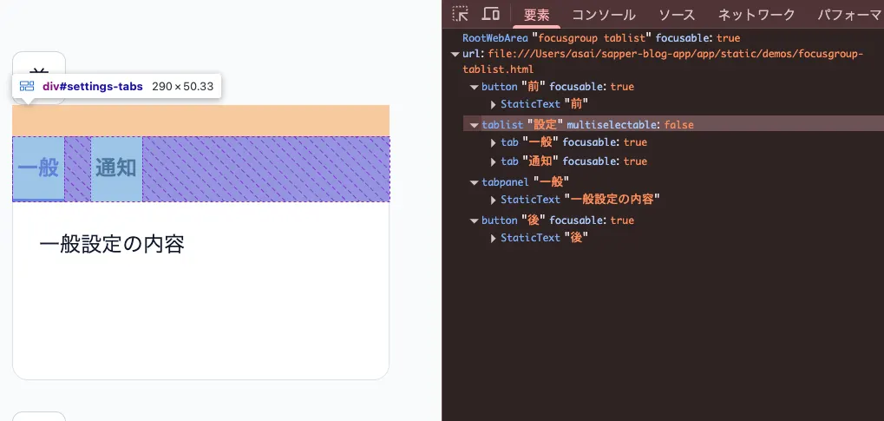884x421 pixels.
Task: Open the 要素 tab
Action: 536,15
